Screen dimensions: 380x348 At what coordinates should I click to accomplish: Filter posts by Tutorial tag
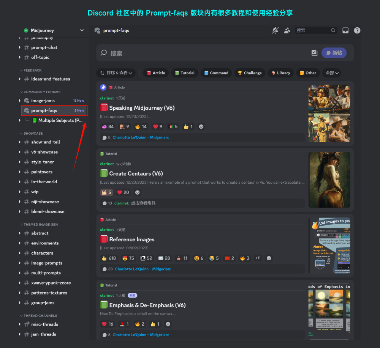[185, 73]
